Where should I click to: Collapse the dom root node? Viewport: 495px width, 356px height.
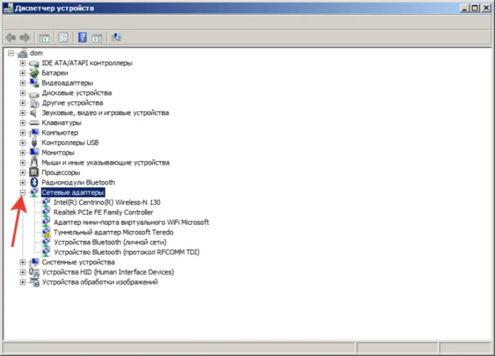[11, 53]
